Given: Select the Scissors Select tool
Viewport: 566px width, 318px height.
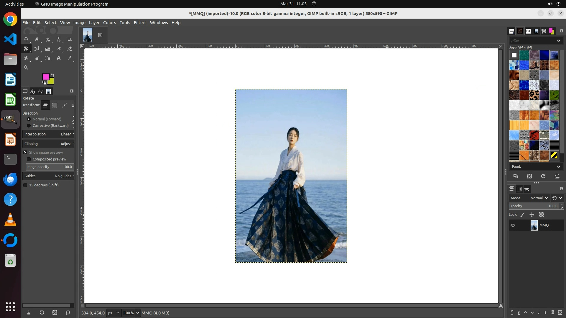Looking at the screenshot, I should coord(48,39).
